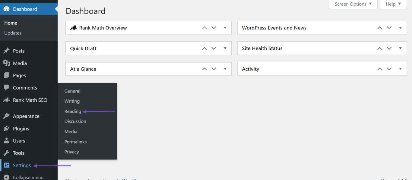Click the Media library icon in sidebar
The height and width of the screenshot is (180, 412).
(6, 63)
